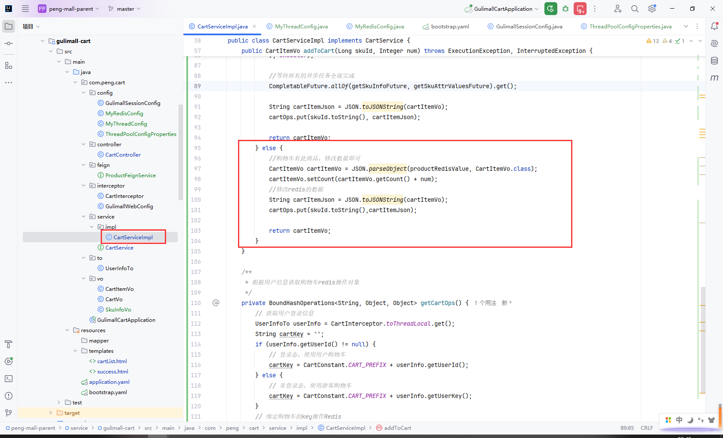Click the editor vertical scrollbar thumb
723x438 pixels.
[x=703, y=339]
